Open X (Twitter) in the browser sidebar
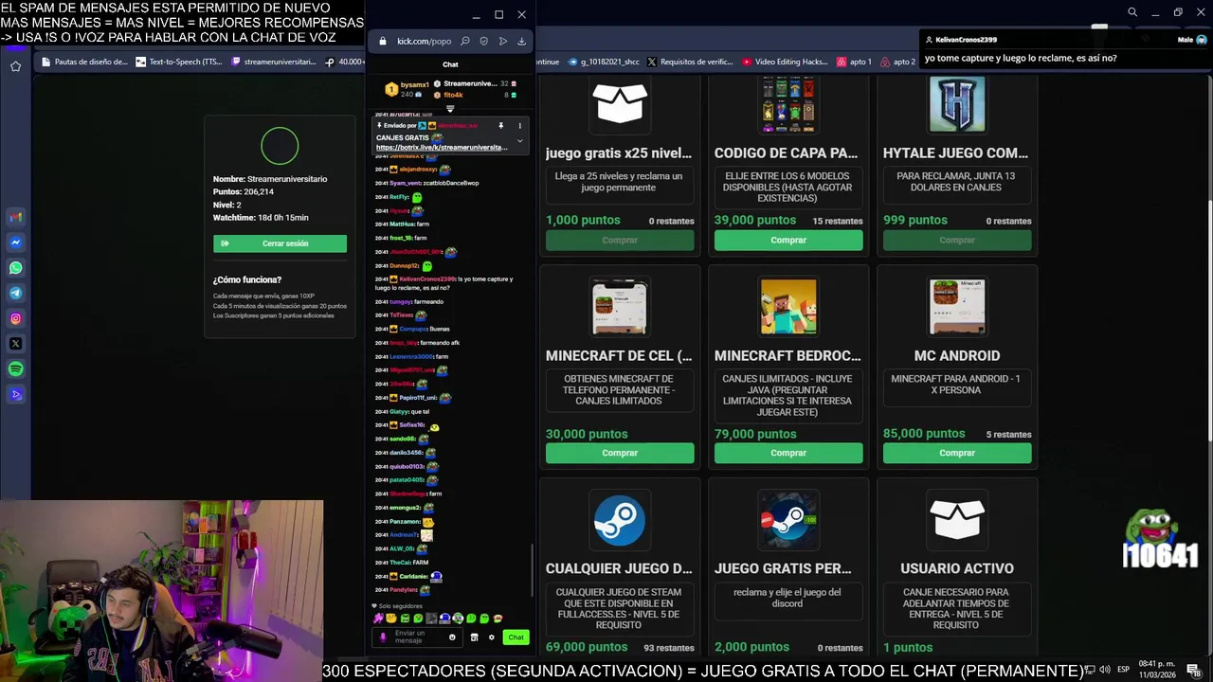This screenshot has width=1213, height=682. pyautogui.click(x=15, y=344)
